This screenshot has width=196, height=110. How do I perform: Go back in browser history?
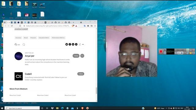click(x=6, y=26)
